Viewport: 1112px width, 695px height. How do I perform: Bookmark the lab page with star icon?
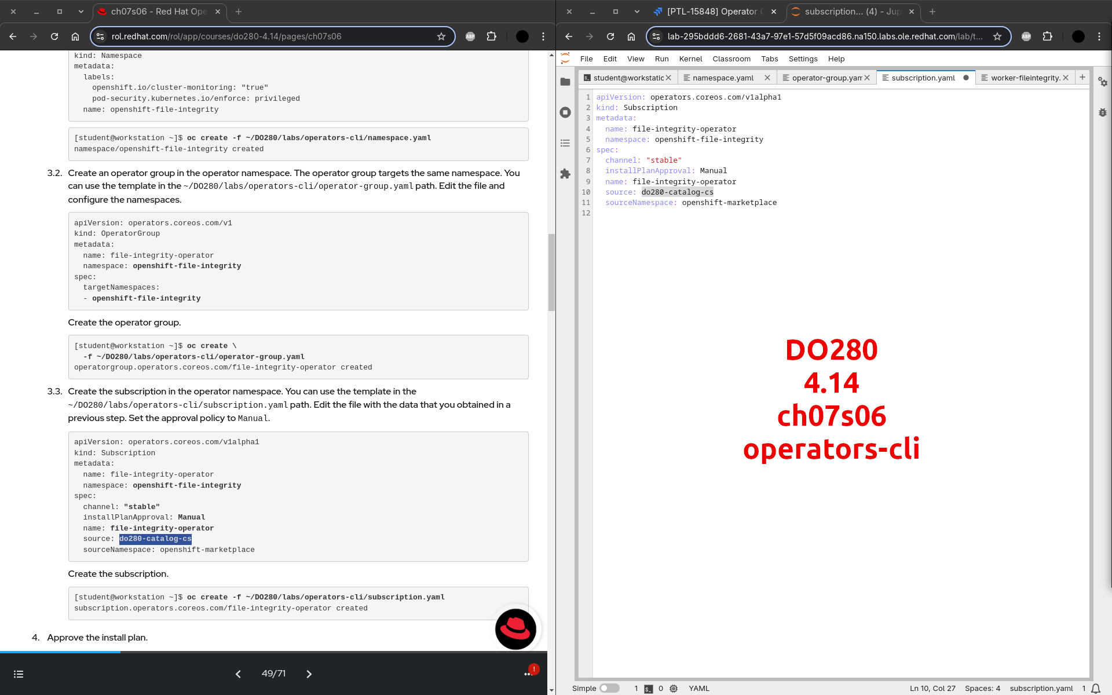pyautogui.click(x=997, y=36)
